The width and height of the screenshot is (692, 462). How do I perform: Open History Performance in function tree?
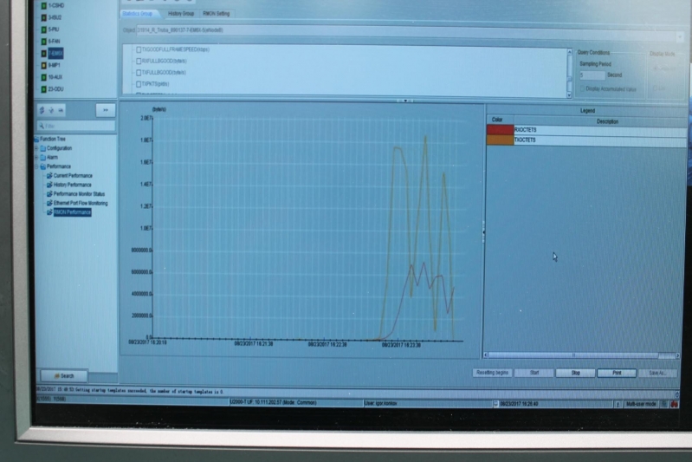[x=73, y=185]
